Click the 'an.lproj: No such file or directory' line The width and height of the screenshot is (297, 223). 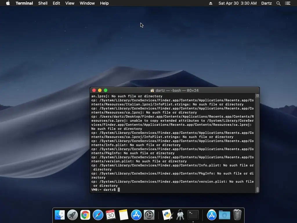(127, 96)
